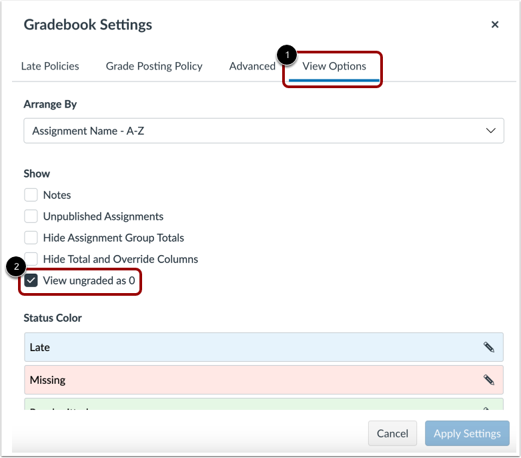521x458 pixels.
Task: Check Unpublished Assignments option
Action: coord(31,216)
